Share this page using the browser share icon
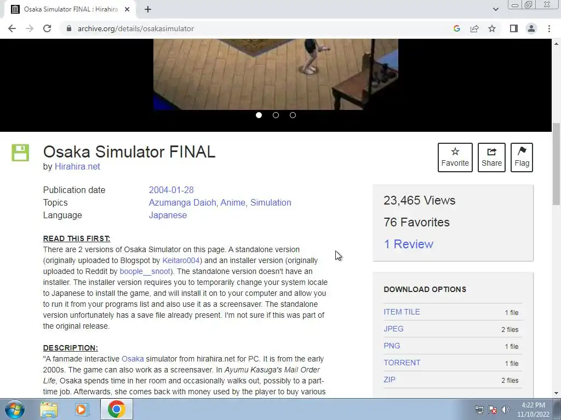 pos(474,28)
